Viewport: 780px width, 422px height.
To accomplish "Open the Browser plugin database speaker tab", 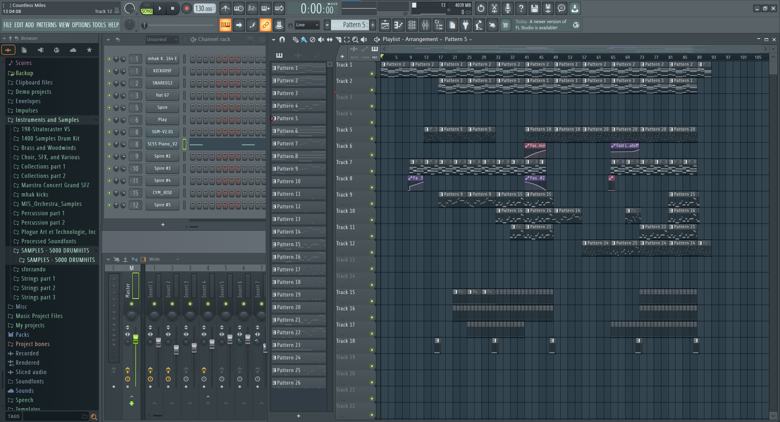I will [x=41, y=50].
